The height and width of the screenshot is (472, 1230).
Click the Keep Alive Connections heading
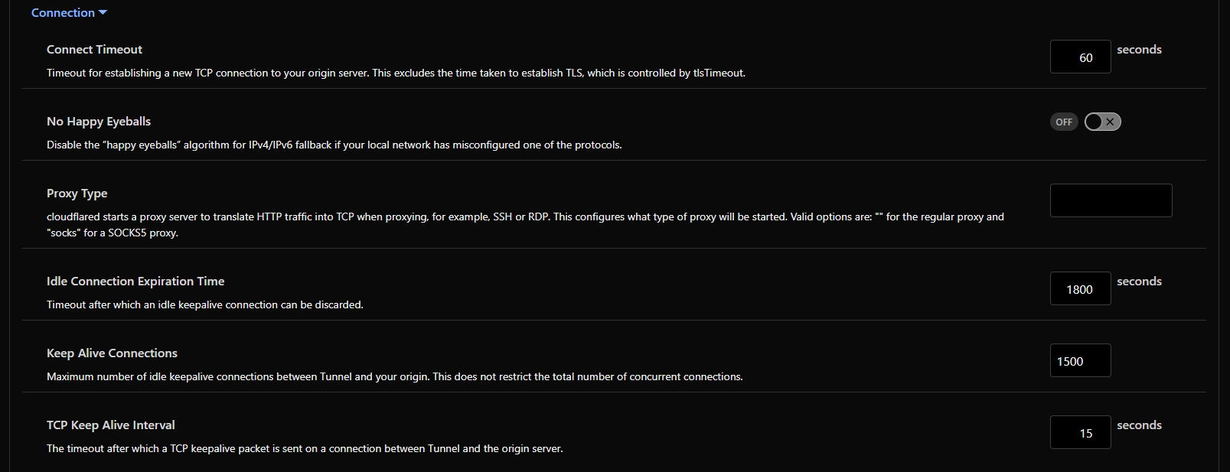[x=112, y=353]
